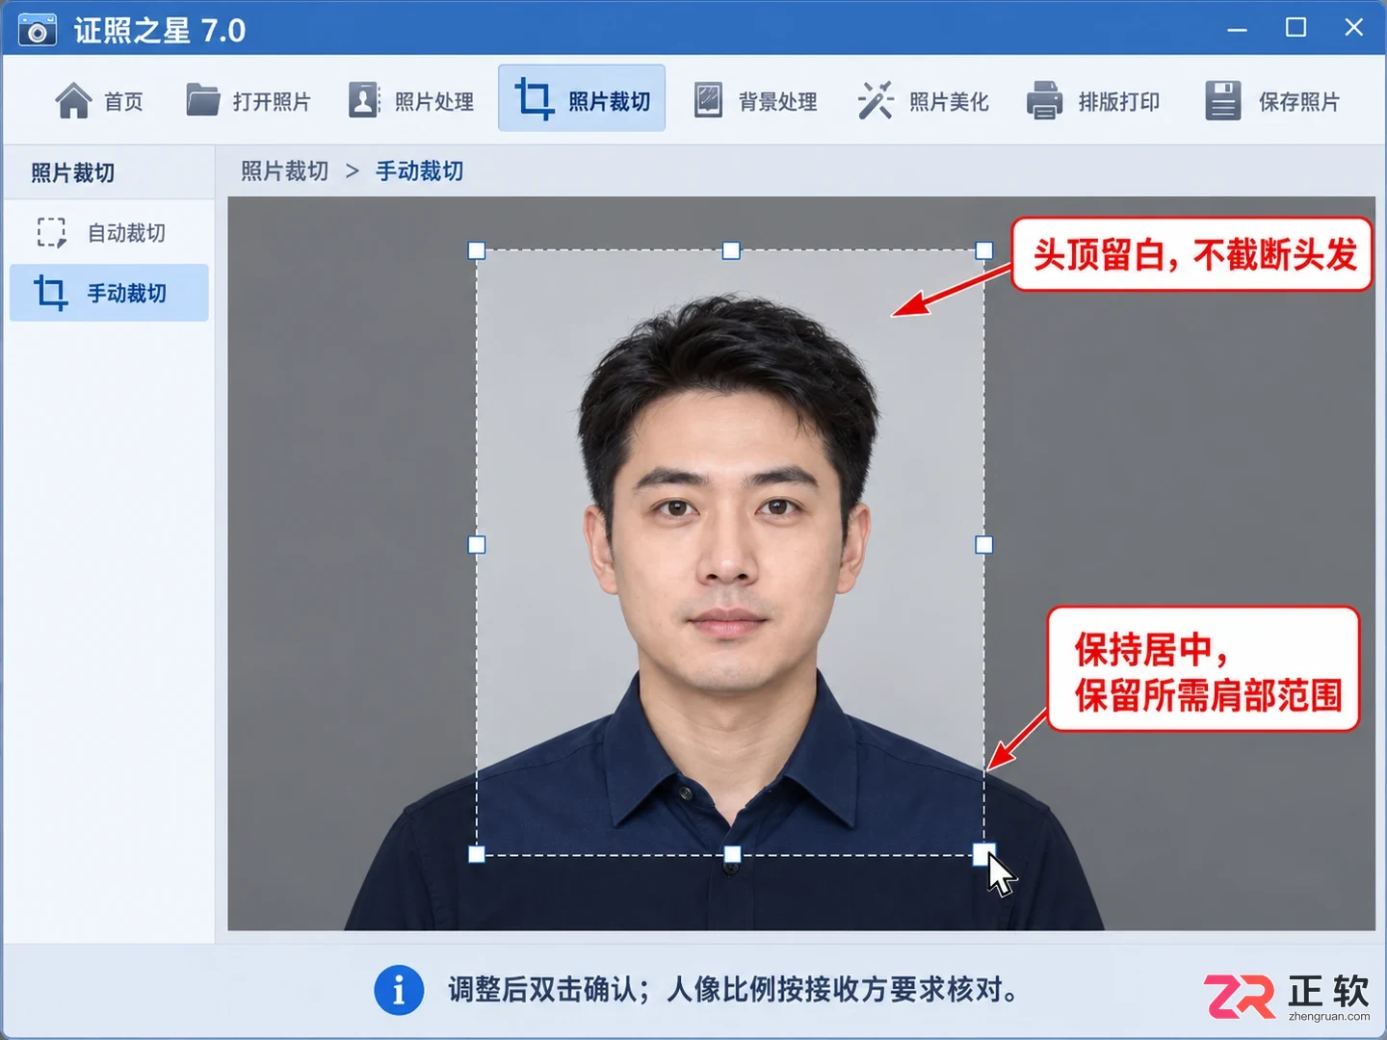The image size is (1387, 1040).
Task: Click the top-center crop handle
Action: [731, 251]
